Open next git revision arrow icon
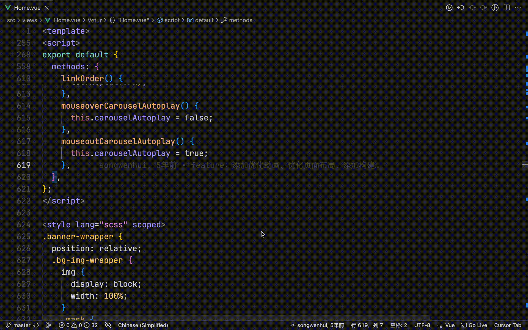Image resolution: width=528 pixels, height=330 pixels. pyautogui.click(x=483, y=8)
